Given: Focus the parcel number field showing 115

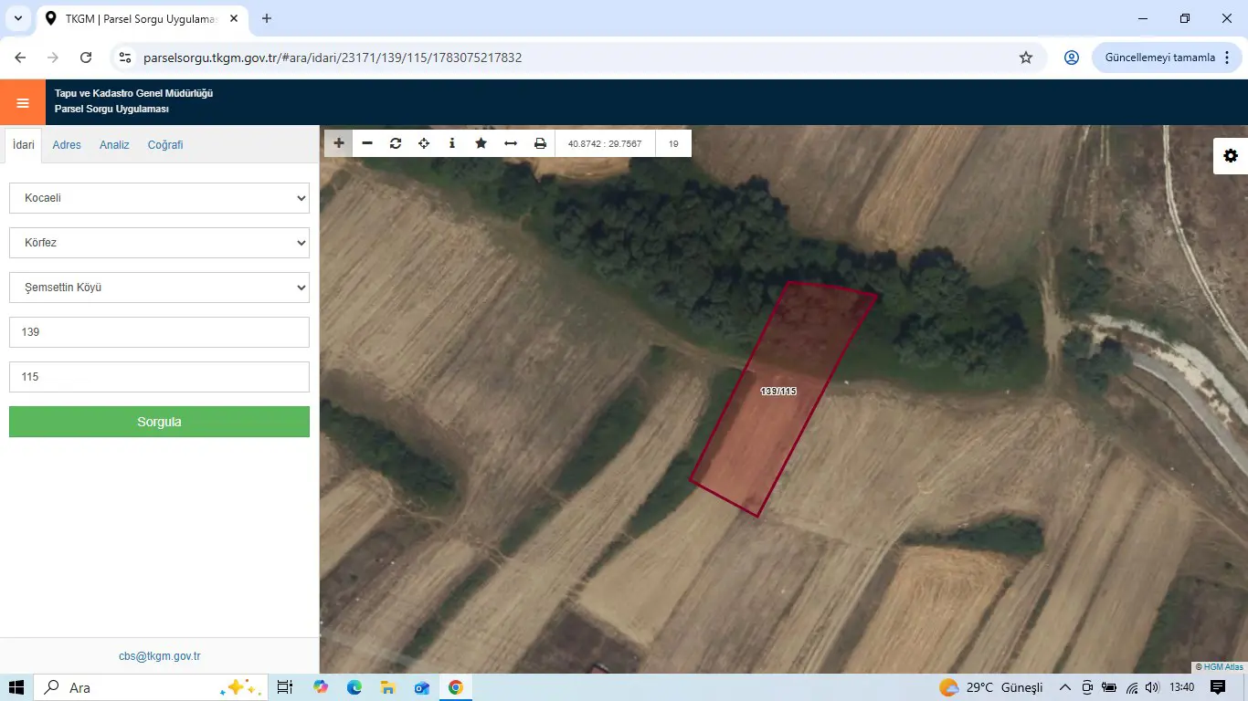Looking at the screenshot, I should [159, 377].
